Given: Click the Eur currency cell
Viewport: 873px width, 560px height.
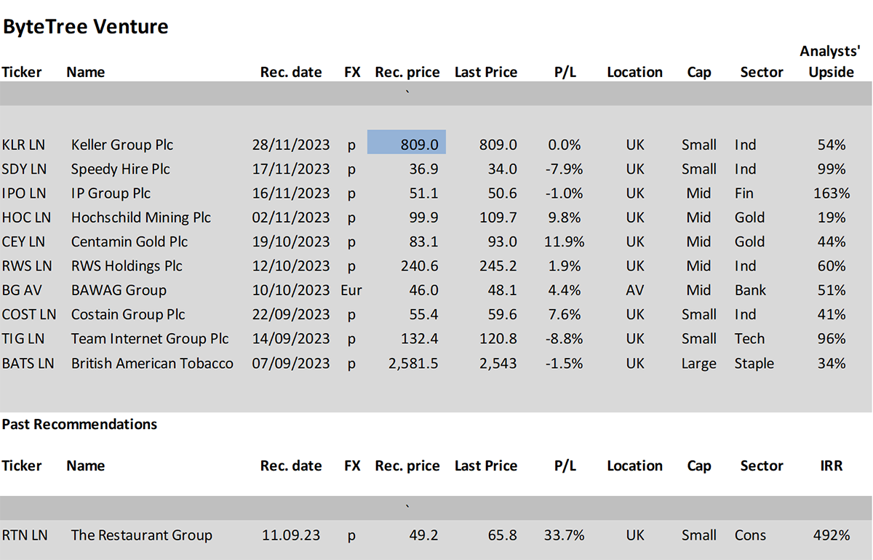Looking at the screenshot, I should (351, 290).
